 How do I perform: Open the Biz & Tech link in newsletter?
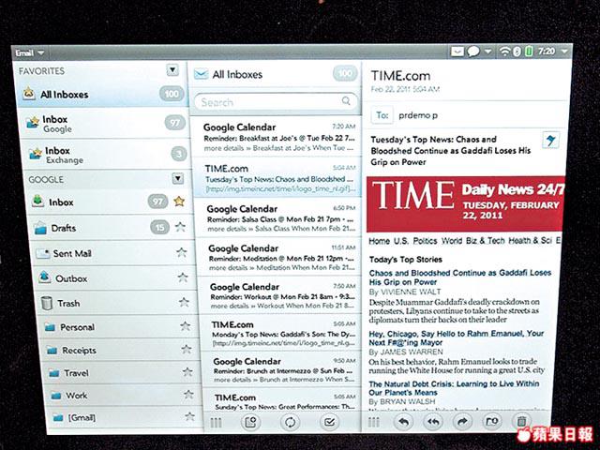click(486, 240)
